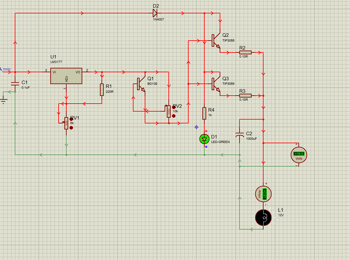Click the blue origin crosshair marker
Viewport: 350px width, 260px height.
196,127
